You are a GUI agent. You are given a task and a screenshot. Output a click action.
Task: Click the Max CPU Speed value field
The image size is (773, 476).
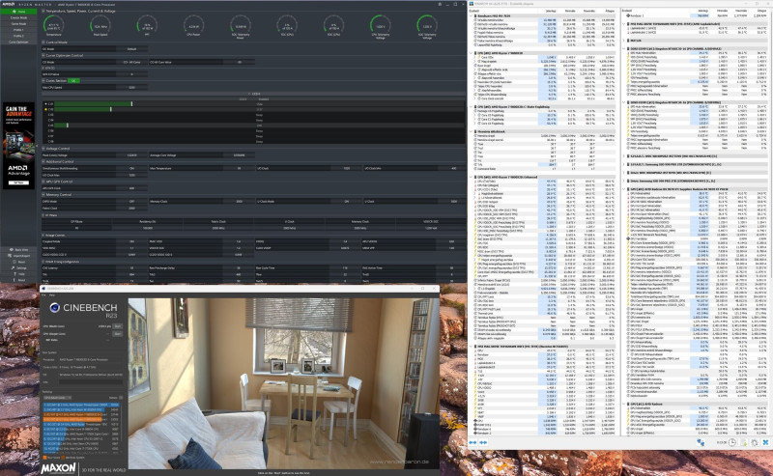point(131,87)
